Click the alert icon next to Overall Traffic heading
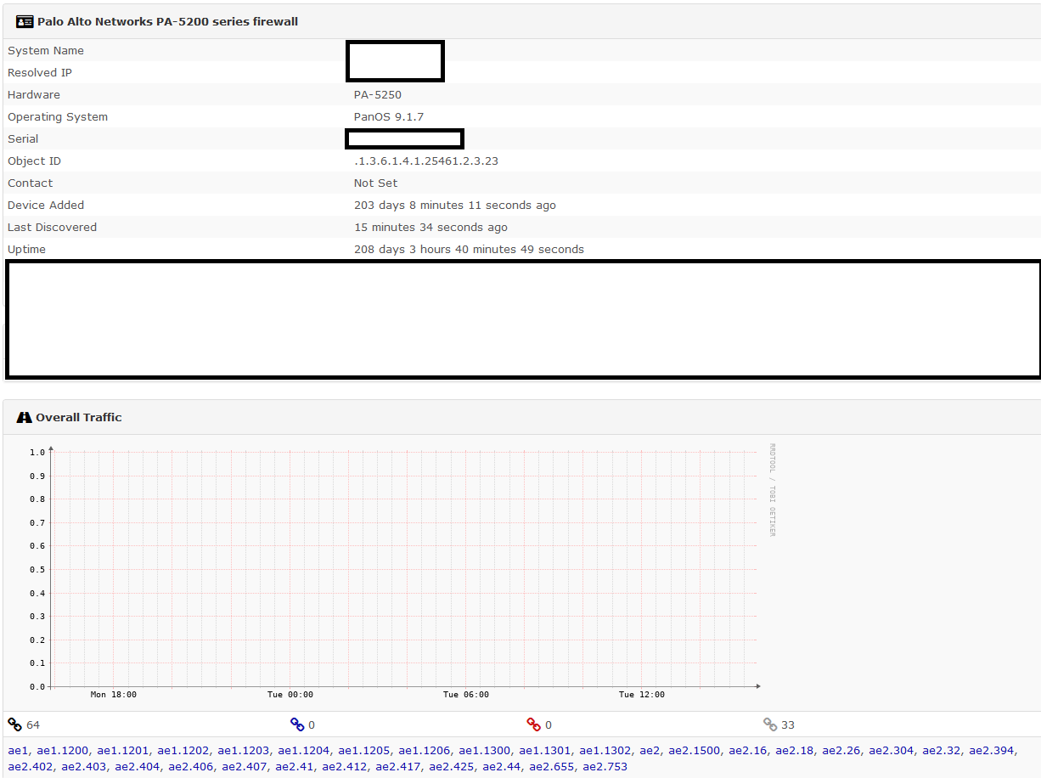 pos(24,416)
